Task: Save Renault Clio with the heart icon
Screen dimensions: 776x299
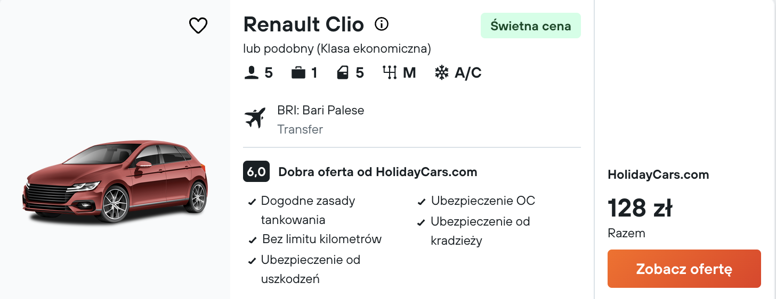Action: 198,25
